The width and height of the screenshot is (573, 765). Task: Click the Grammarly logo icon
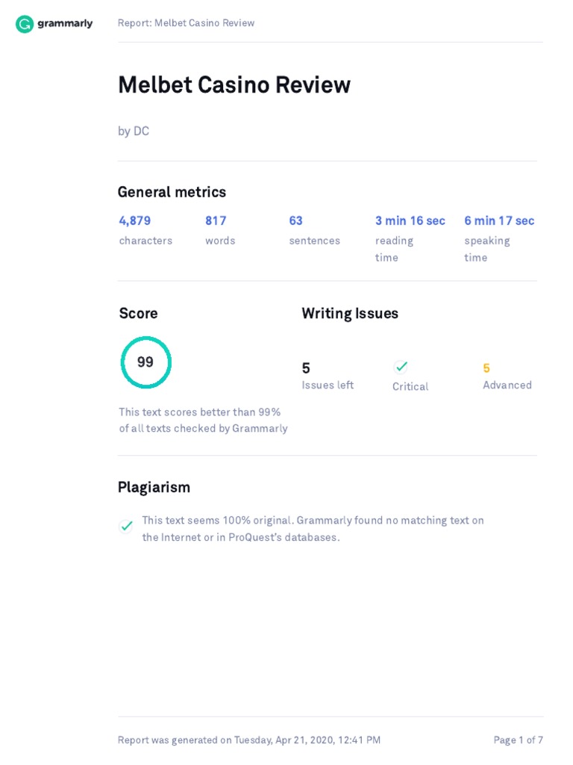pos(25,24)
